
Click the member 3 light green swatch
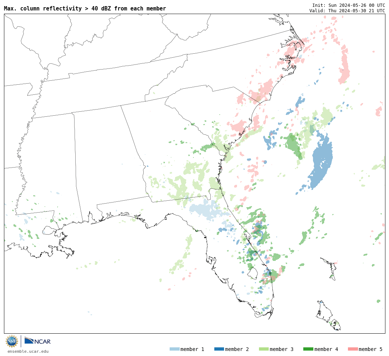click(x=264, y=349)
